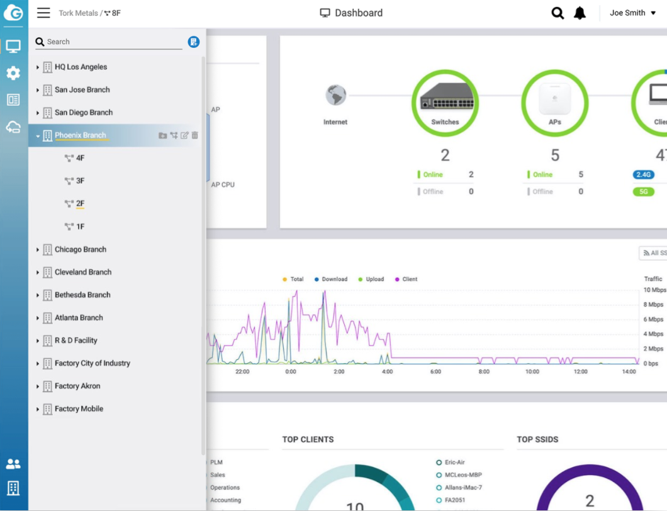Toggle FA2051 in Top Clients legend

pyautogui.click(x=451, y=500)
